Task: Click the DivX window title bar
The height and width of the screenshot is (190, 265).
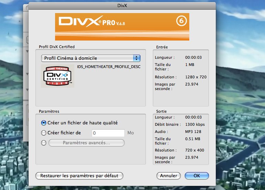Action: tap(122, 5)
